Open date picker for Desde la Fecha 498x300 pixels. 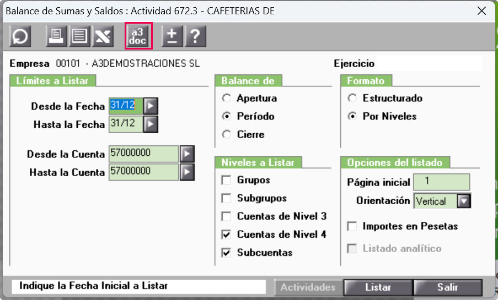click(x=151, y=106)
